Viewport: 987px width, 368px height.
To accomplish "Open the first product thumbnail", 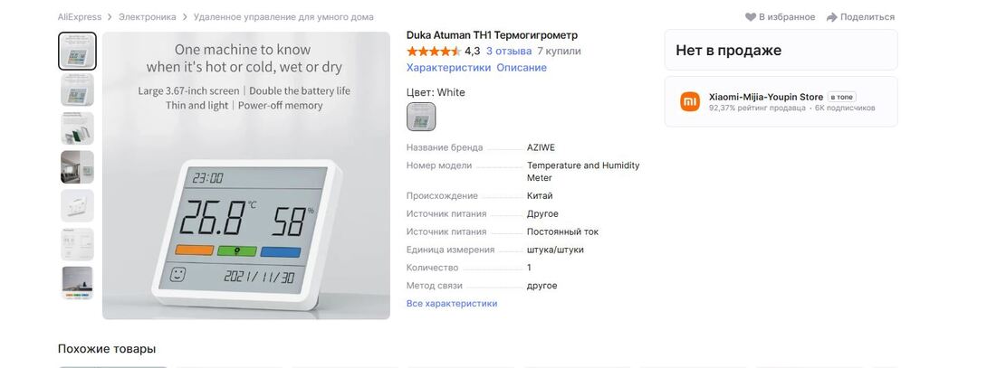I will click(x=77, y=52).
